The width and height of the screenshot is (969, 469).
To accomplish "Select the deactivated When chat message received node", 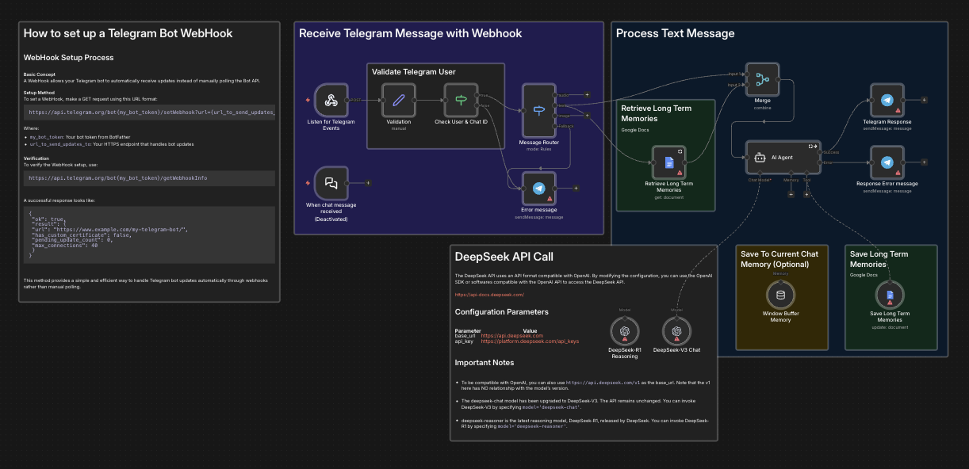I will tap(331, 183).
